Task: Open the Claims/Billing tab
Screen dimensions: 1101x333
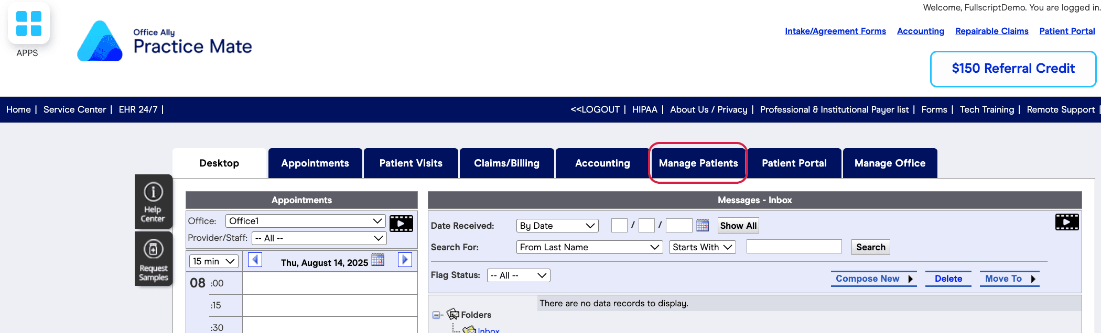Action: (x=506, y=163)
